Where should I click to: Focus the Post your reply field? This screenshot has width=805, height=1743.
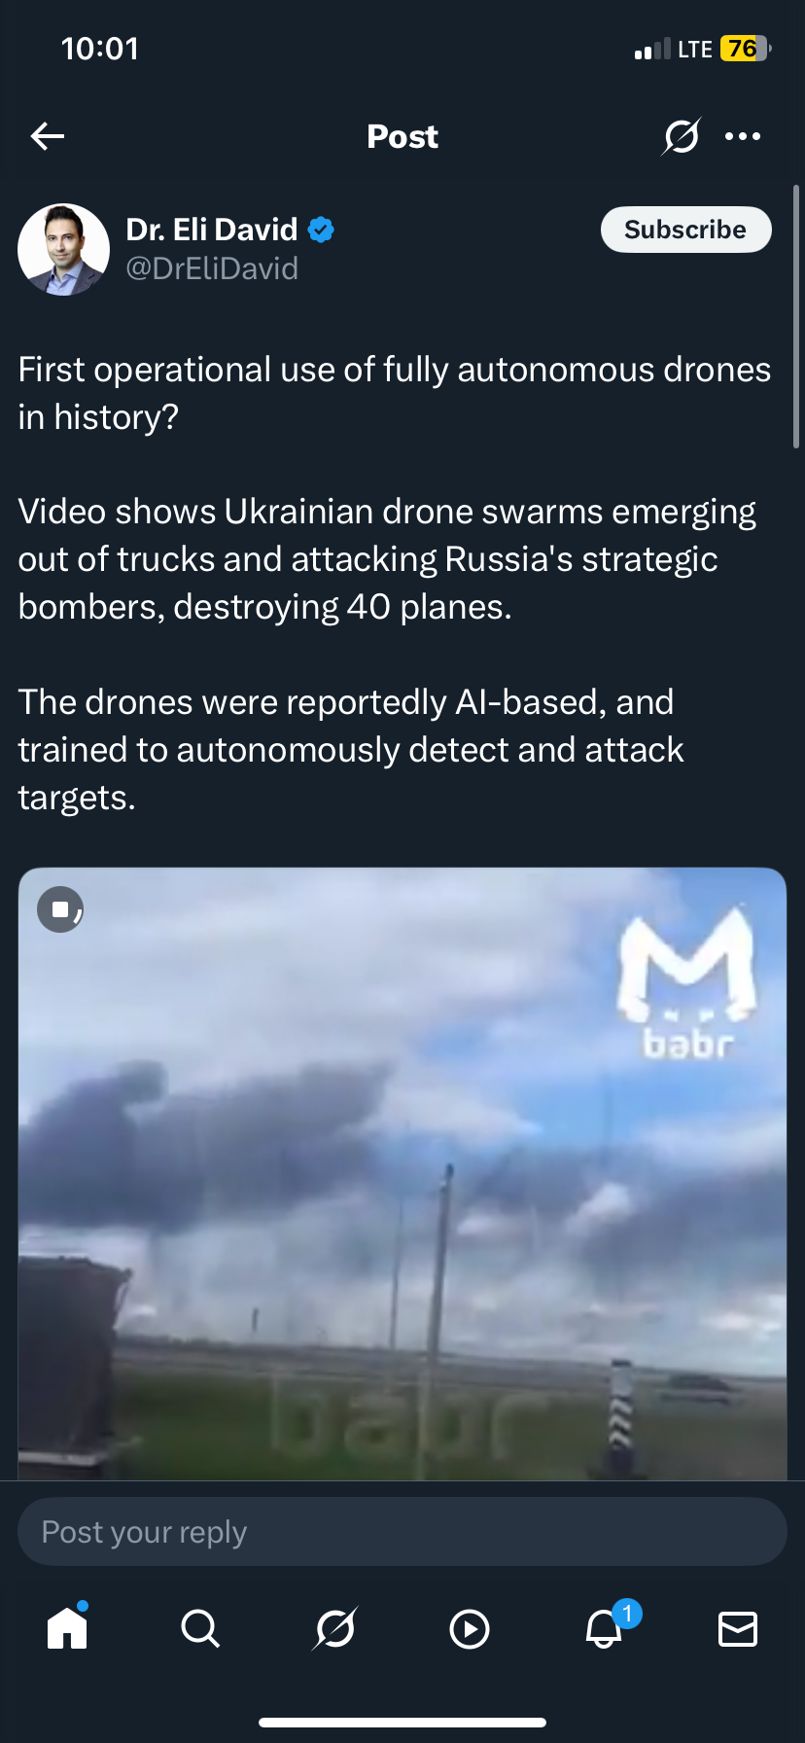[402, 1532]
